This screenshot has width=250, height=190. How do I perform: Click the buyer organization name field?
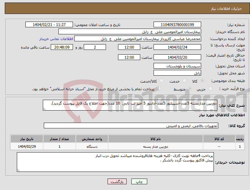click(130, 31)
